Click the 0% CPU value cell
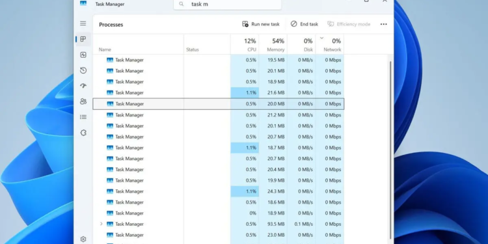Screen dimensions: 488x244 245,213
